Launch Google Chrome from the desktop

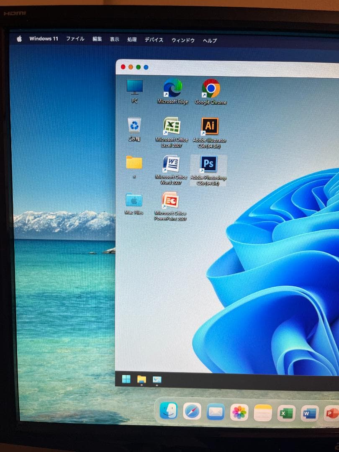(211, 89)
